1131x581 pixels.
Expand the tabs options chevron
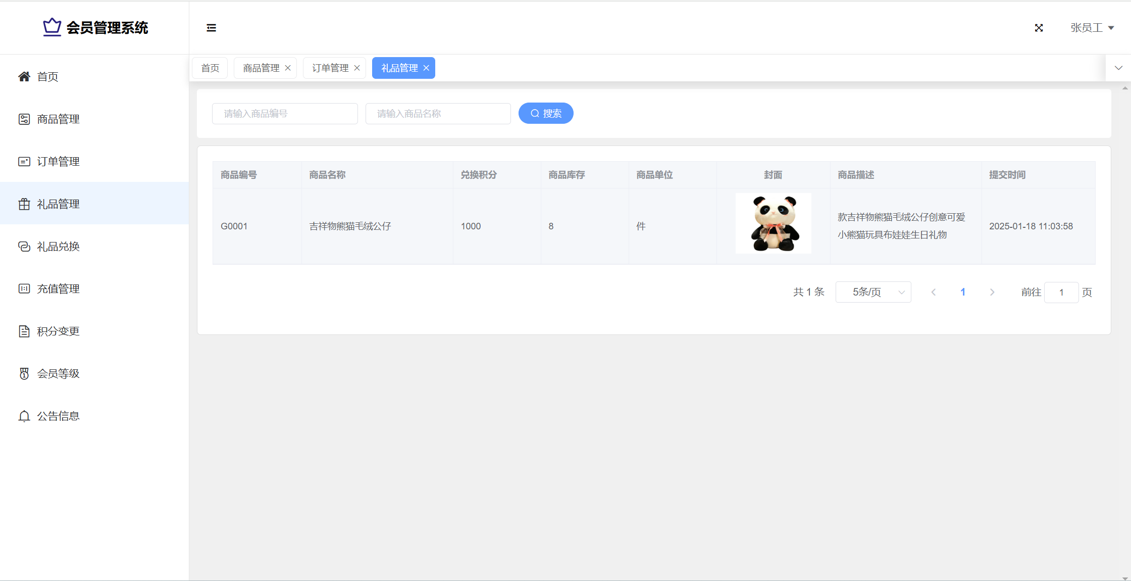tap(1118, 68)
